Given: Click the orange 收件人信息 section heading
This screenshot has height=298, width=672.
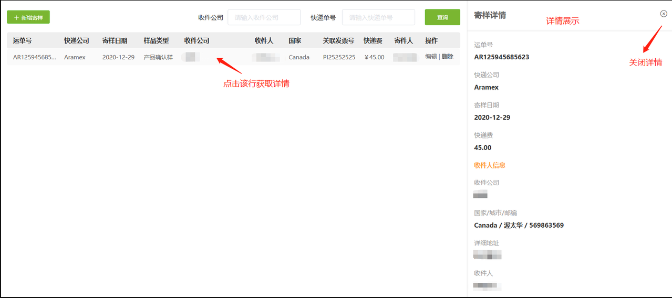Looking at the screenshot, I should coord(490,165).
